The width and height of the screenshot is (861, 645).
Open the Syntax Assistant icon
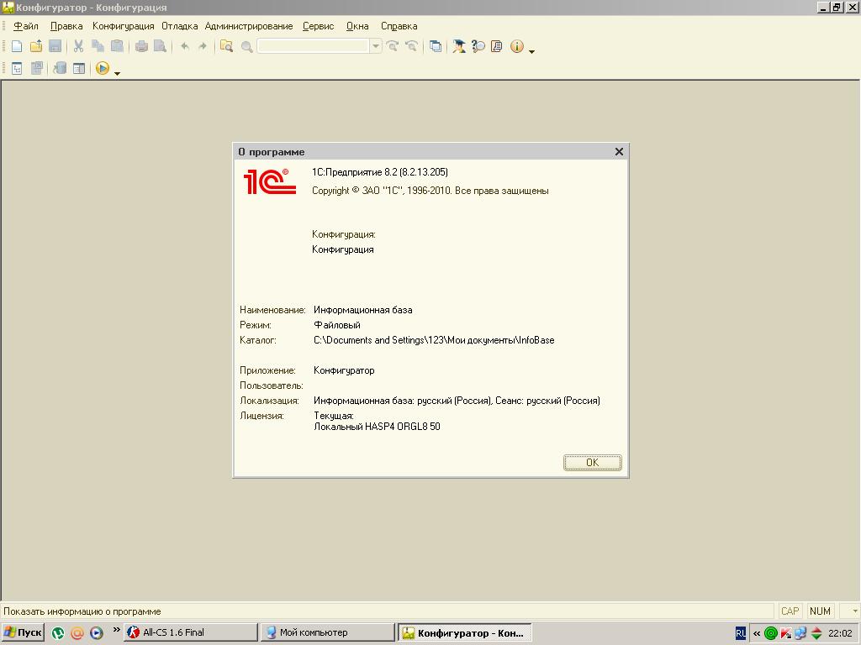tap(459, 47)
